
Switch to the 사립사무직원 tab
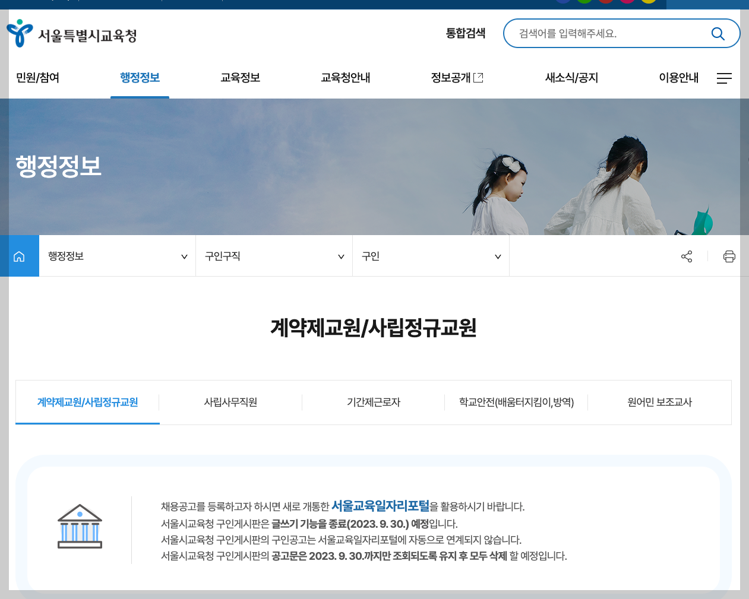pos(230,402)
